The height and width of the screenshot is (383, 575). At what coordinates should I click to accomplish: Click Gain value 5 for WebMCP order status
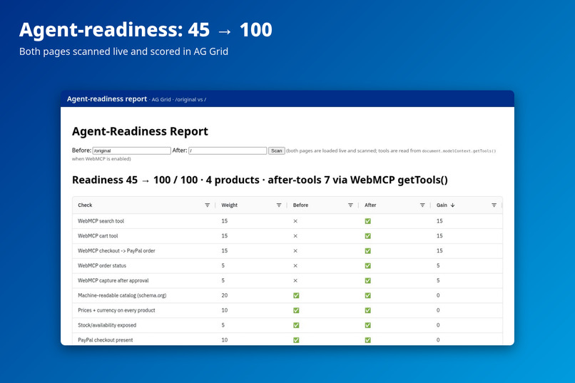tap(438, 266)
